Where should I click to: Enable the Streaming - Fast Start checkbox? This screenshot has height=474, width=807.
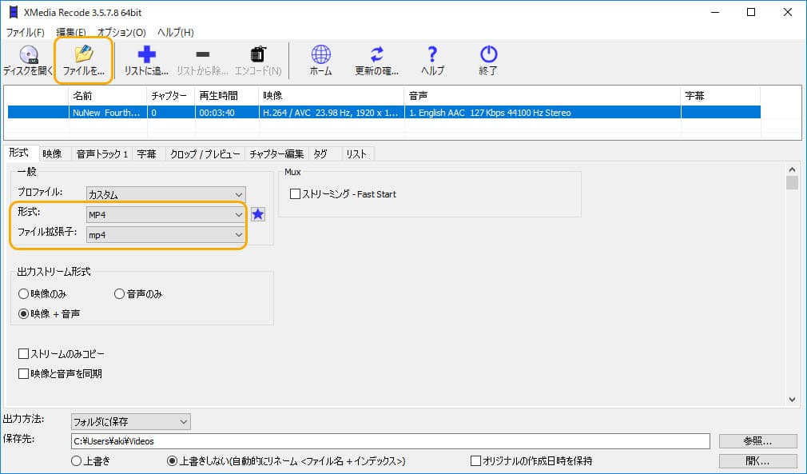(295, 194)
